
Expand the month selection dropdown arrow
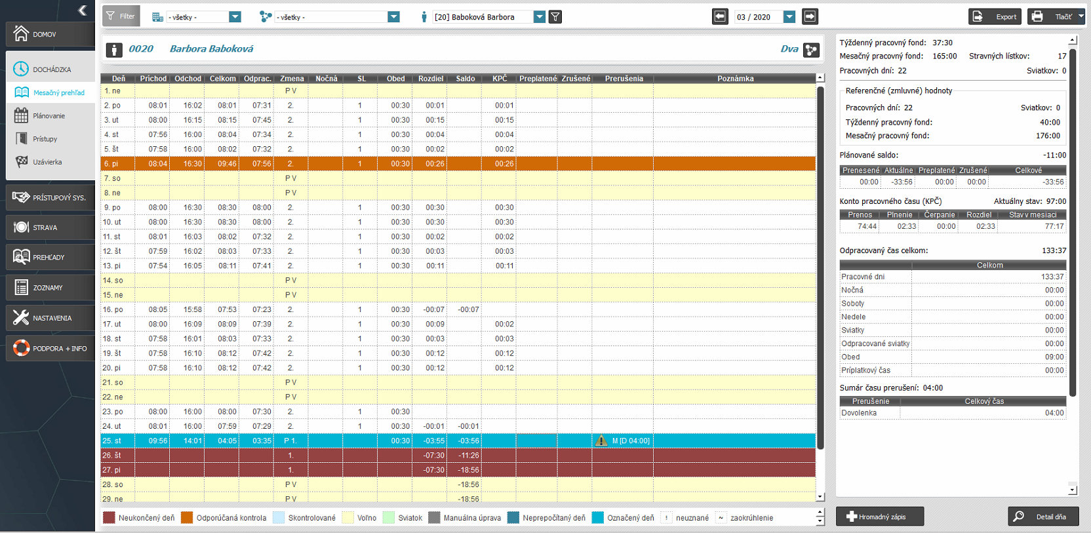click(789, 17)
